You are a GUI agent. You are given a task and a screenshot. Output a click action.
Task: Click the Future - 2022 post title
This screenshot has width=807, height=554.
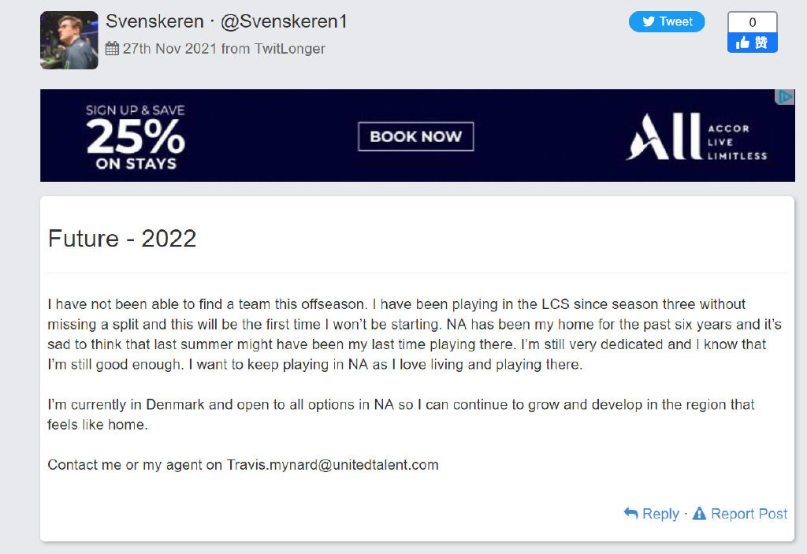click(122, 238)
